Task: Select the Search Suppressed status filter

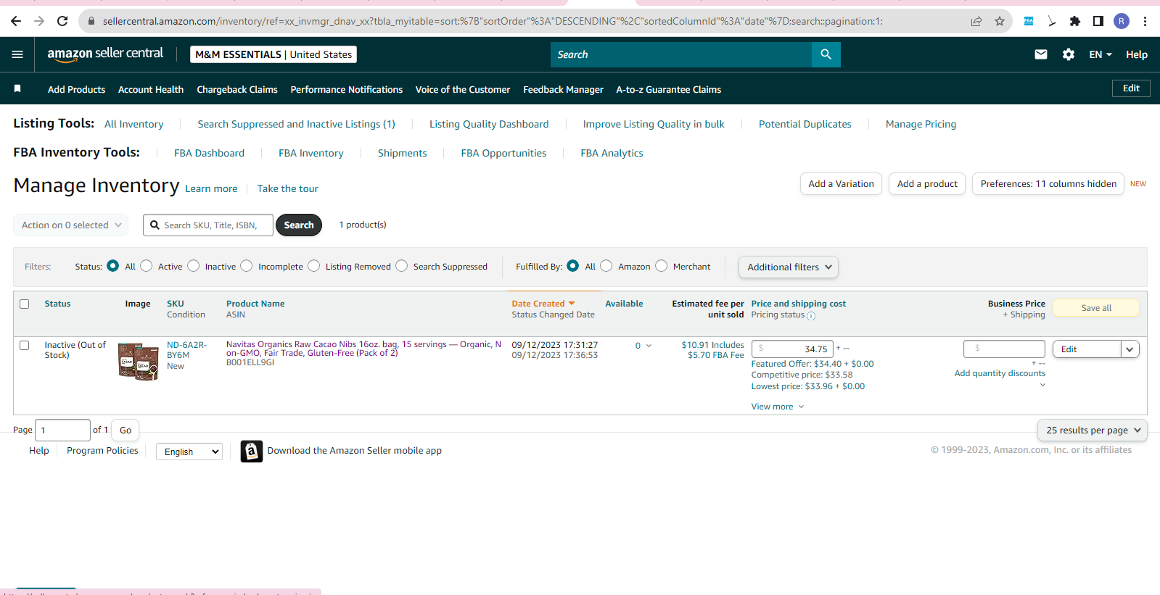Action: click(402, 266)
